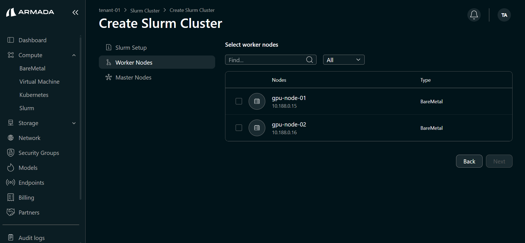Click IP address 10.188.0.16
This screenshot has width=525, height=243.
[x=284, y=133]
